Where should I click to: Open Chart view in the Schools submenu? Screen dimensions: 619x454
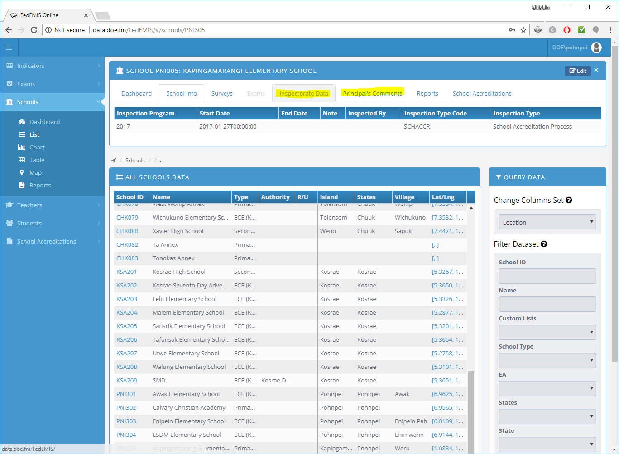[x=37, y=147]
